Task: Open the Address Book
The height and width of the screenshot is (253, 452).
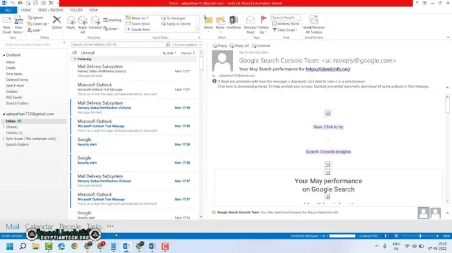Action: pyautogui.click(x=286, y=24)
